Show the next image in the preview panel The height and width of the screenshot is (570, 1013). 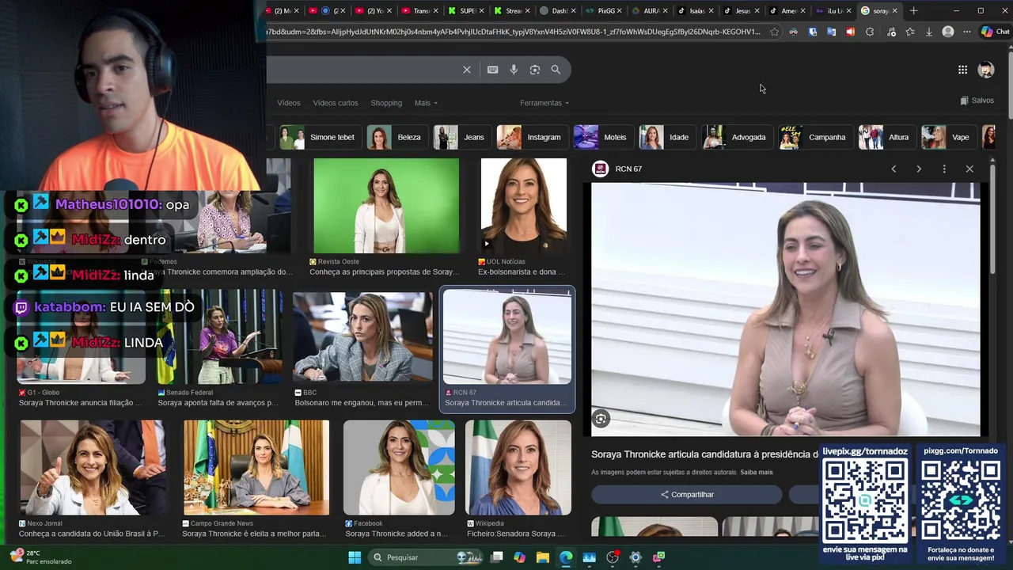click(919, 169)
